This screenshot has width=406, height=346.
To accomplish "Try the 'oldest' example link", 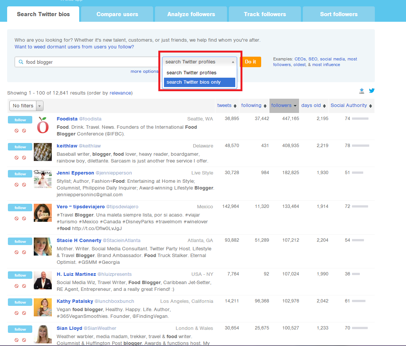I will pyautogui.click(x=299, y=65).
